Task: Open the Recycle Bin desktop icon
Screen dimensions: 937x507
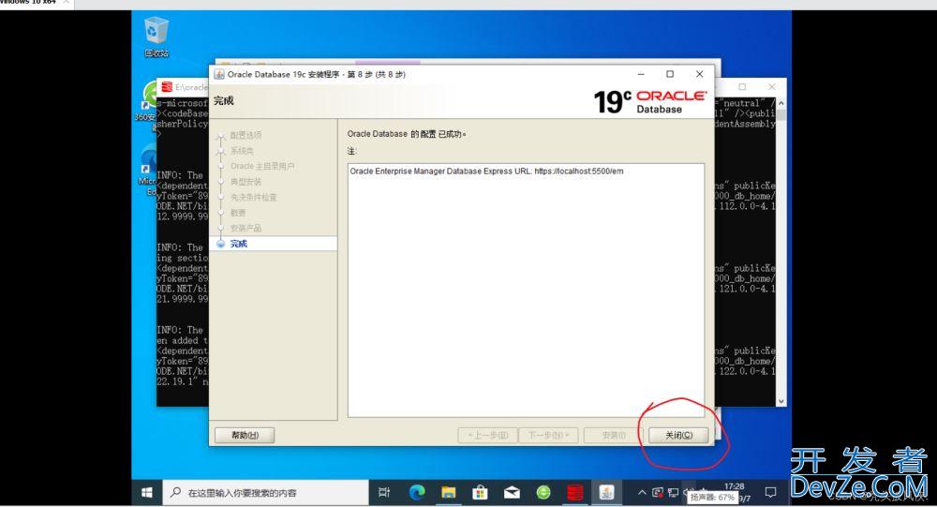Action: [156, 37]
